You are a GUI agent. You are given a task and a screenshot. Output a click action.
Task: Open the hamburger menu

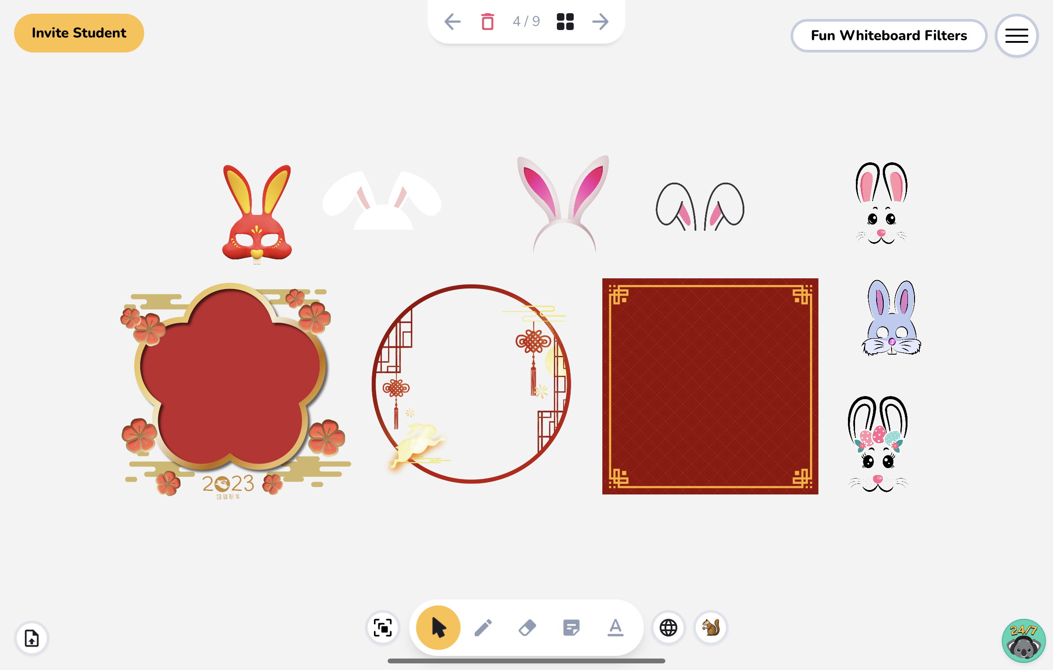1016,35
